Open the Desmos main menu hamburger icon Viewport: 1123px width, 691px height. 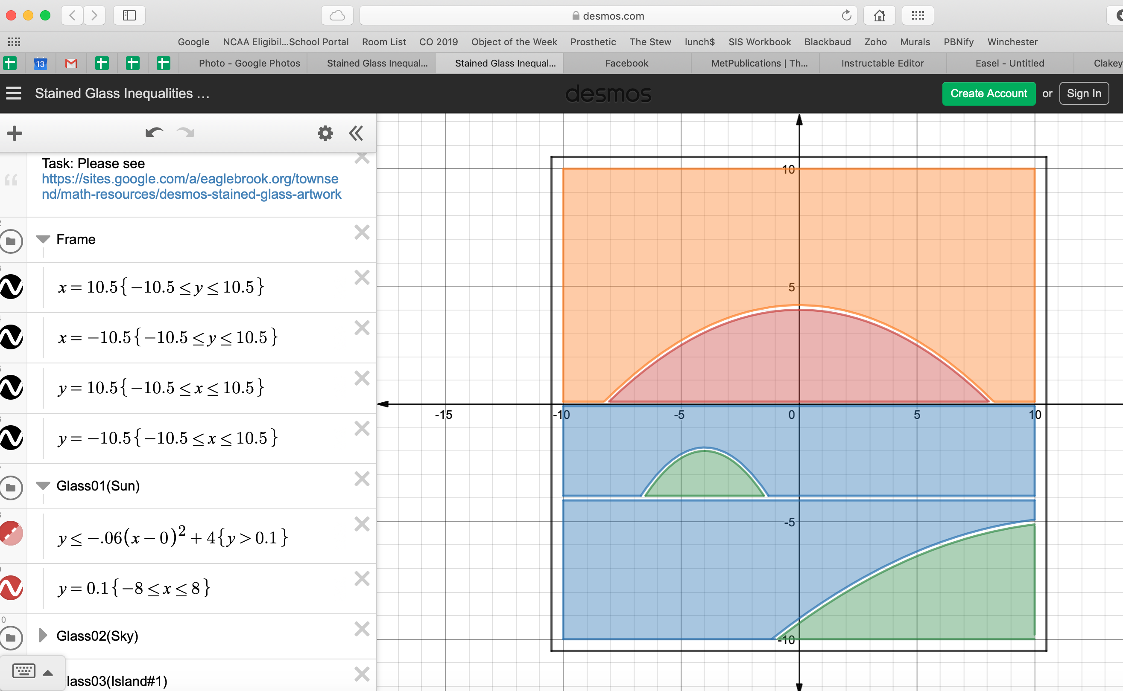point(14,94)
